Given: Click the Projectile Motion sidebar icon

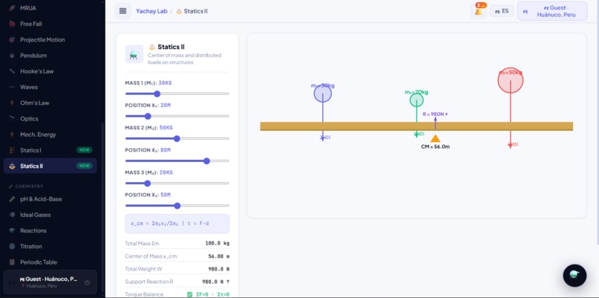Looking at the screenshot, I should tap(12, 39).
